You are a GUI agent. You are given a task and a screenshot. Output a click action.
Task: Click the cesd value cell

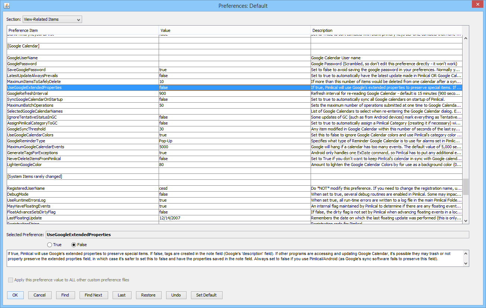tap(235, 188)
